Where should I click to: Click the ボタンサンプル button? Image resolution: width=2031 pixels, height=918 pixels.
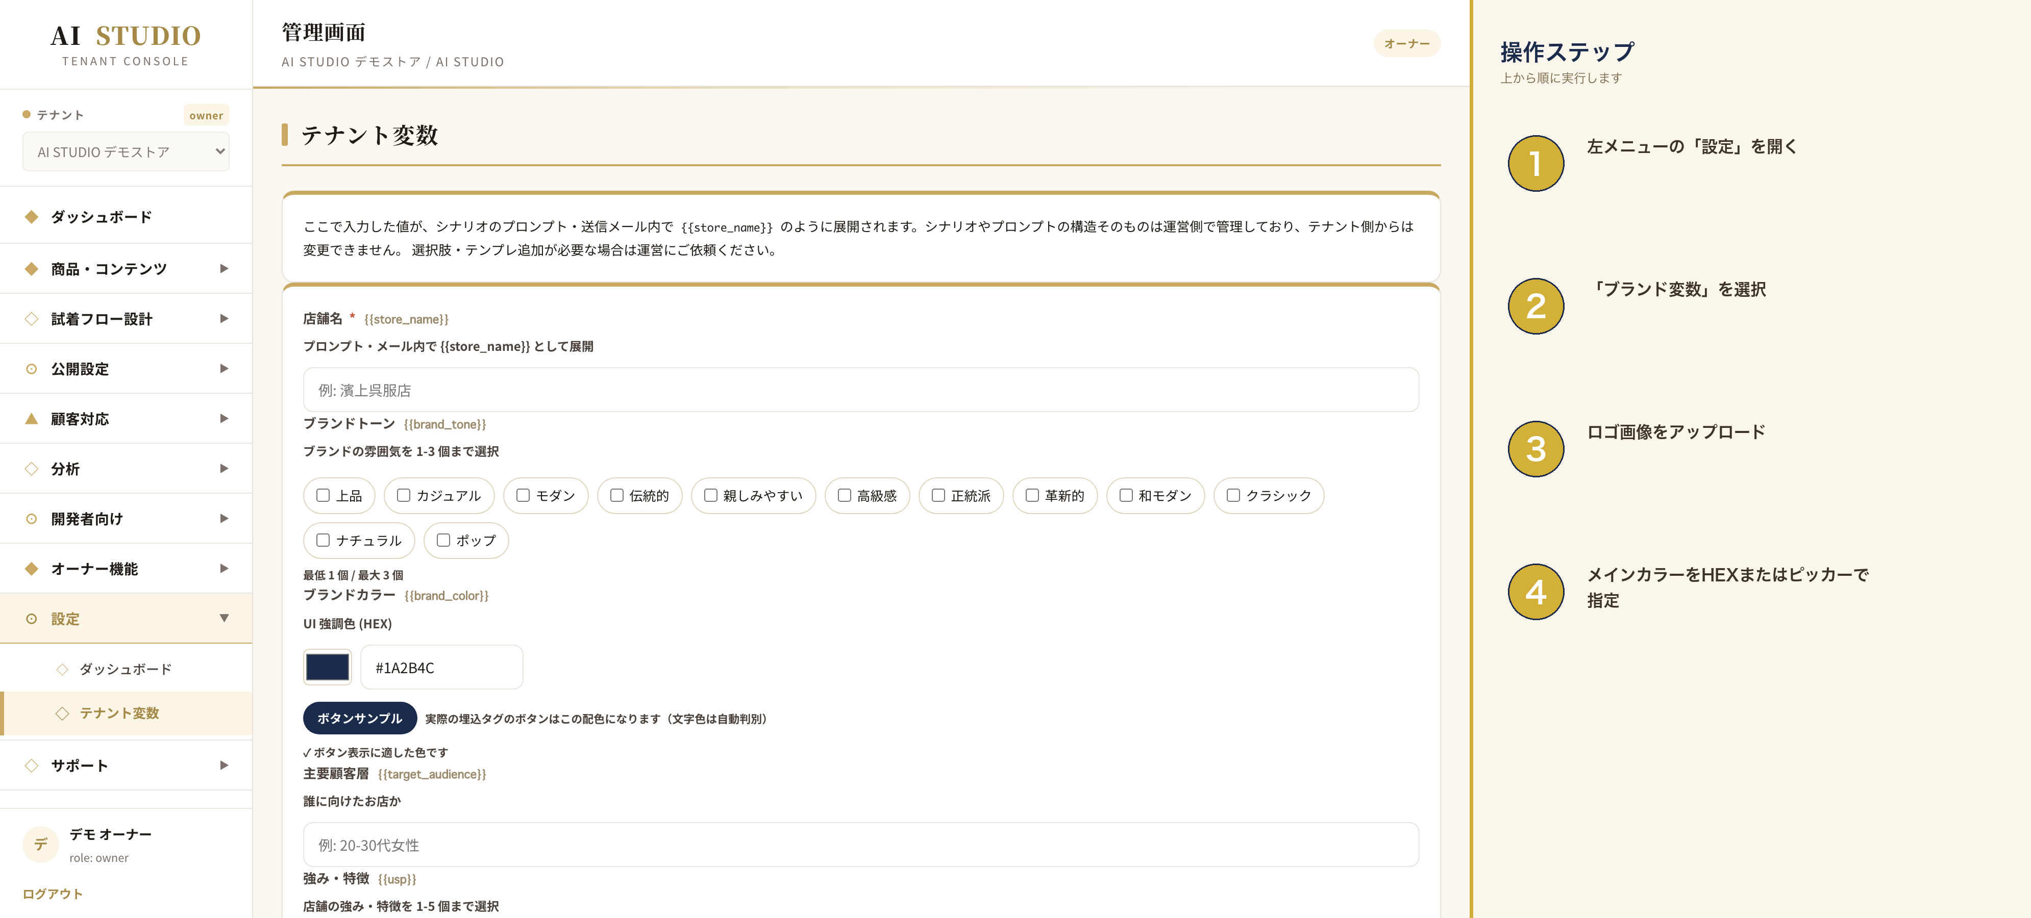click(360, 718)
